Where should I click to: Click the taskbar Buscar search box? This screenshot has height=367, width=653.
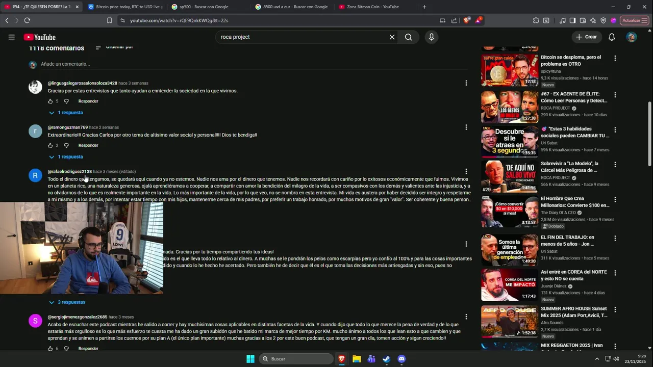pos(296,359)
